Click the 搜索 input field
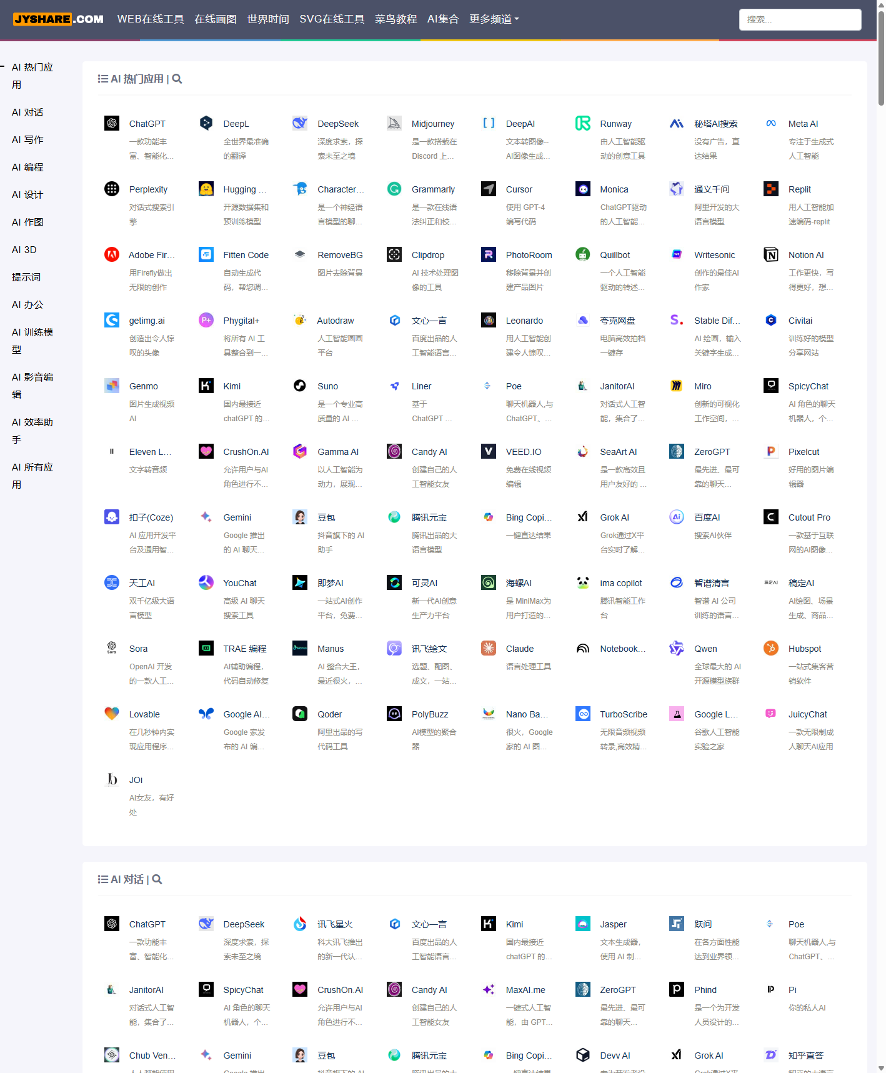The height and width of the screenshot is (1073, 886). tap(800, 19)
